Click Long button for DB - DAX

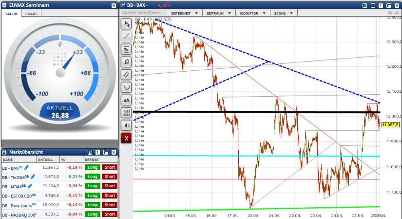click(x=93, y=167)
